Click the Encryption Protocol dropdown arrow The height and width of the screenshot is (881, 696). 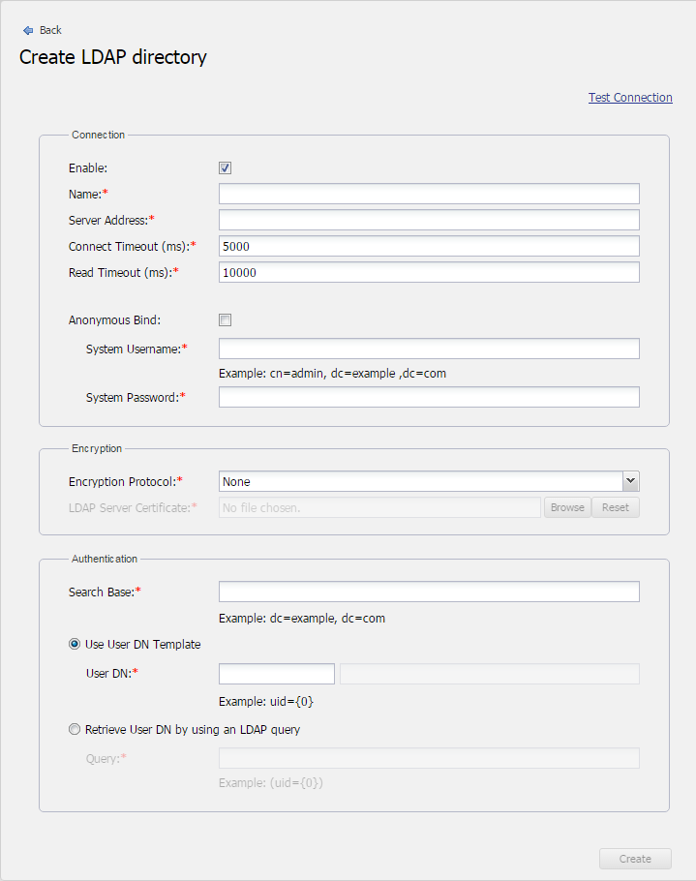click(x=630, y=481)
